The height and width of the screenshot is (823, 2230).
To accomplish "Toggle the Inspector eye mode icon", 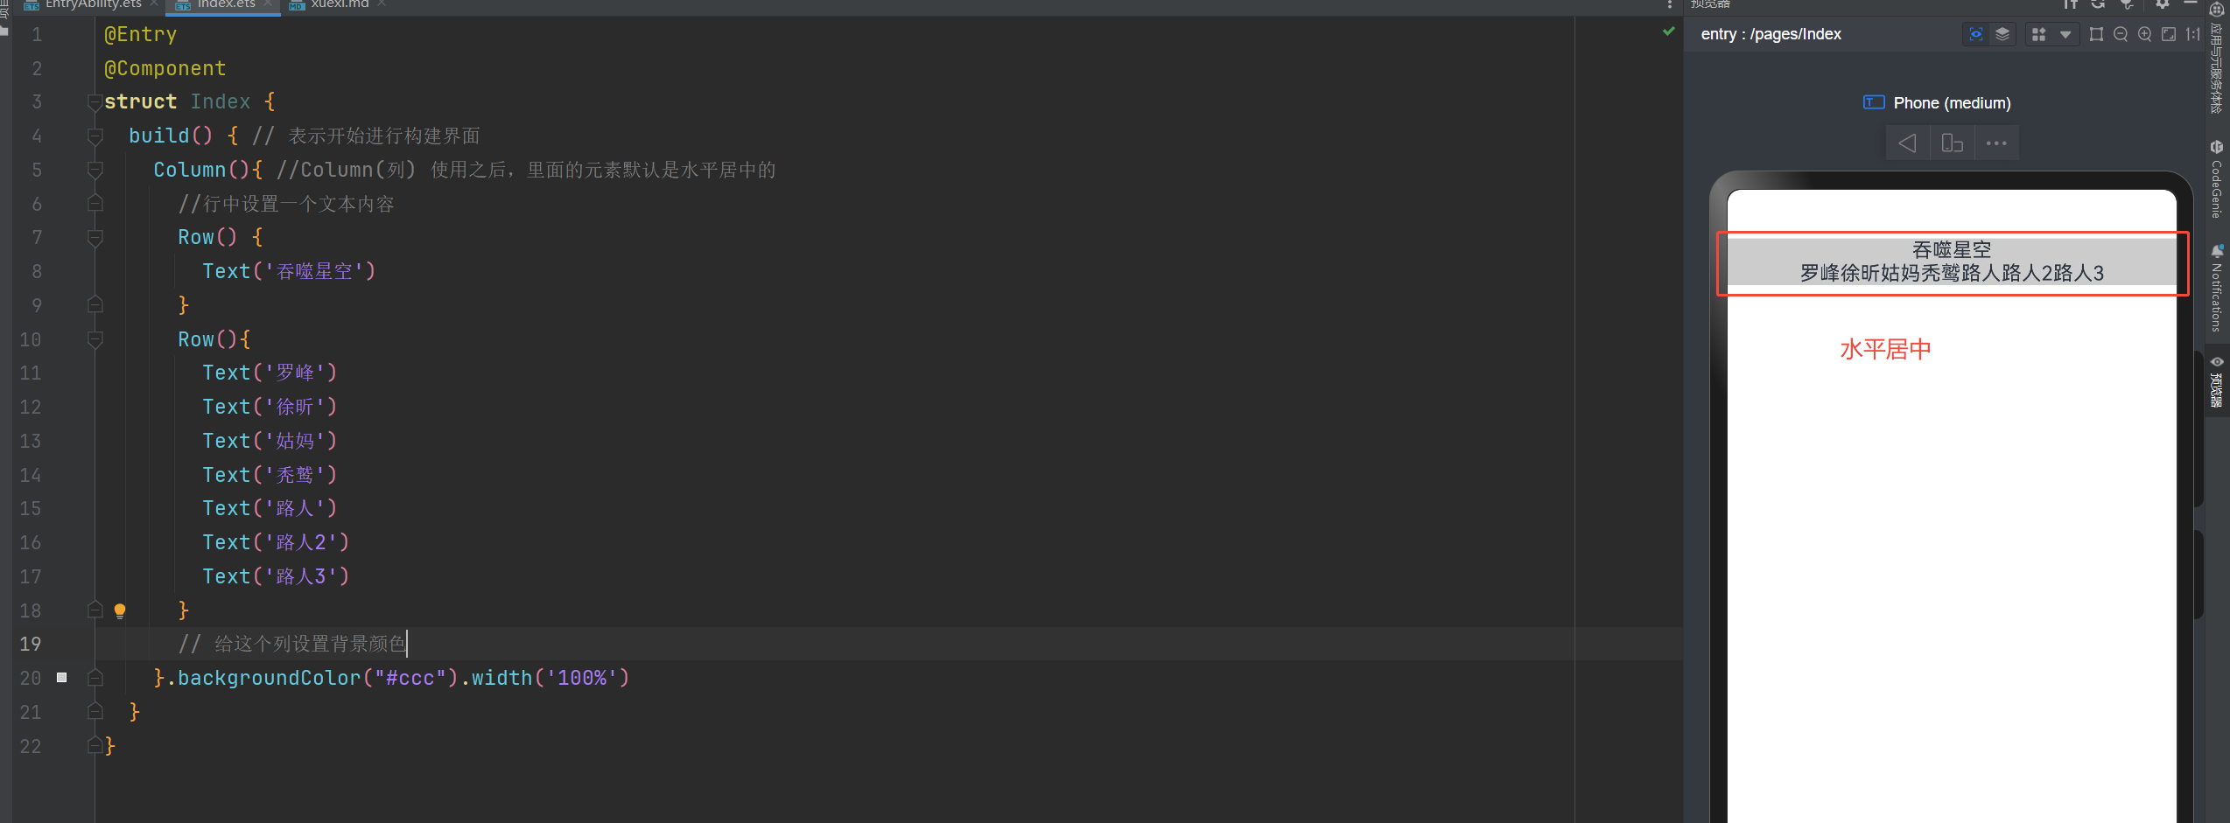I will coord(1976,34).
